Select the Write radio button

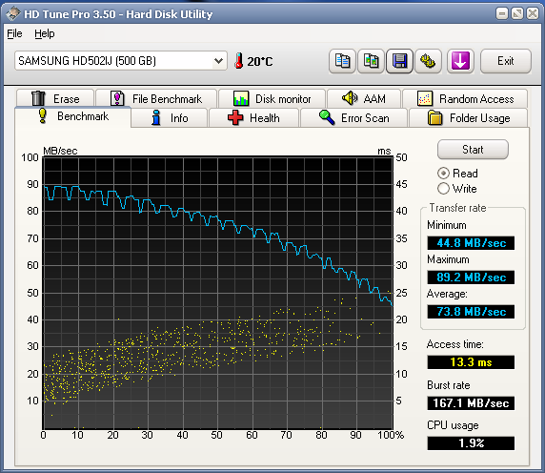[443, 189]
